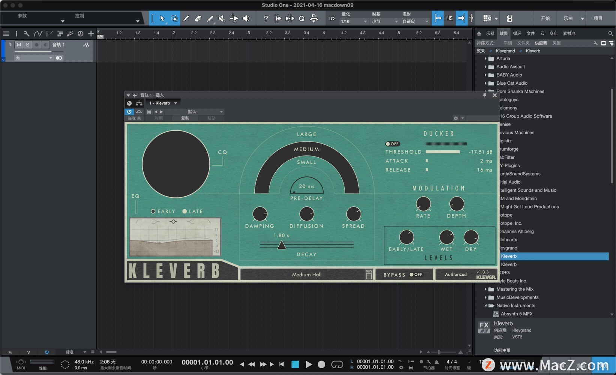Open the video player film icon
Image resolution: width=616 pixels, height=375 pixels.
[x=509, y=18]
